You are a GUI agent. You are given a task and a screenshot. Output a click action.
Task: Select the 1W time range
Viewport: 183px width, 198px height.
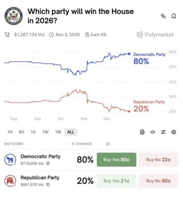coord(45,132)
